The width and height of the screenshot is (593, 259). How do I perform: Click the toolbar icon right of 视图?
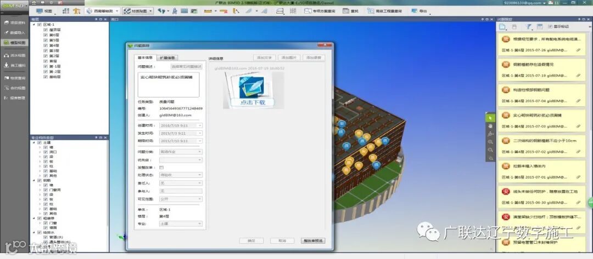point(66,11)
